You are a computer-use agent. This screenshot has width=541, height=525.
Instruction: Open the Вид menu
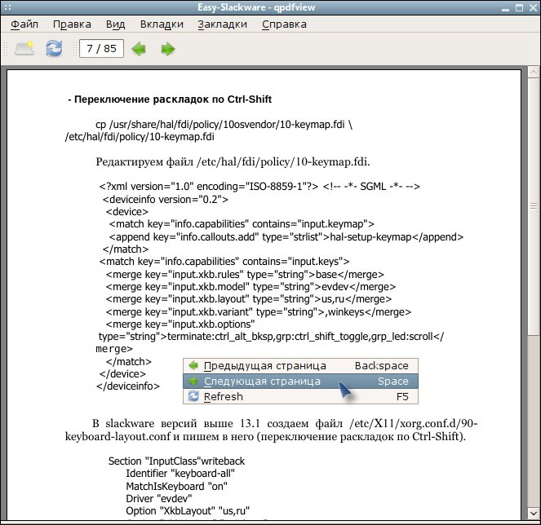point(115,24)
